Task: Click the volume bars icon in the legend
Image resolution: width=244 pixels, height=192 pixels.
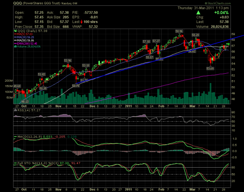Action: [x=15, y=46]
